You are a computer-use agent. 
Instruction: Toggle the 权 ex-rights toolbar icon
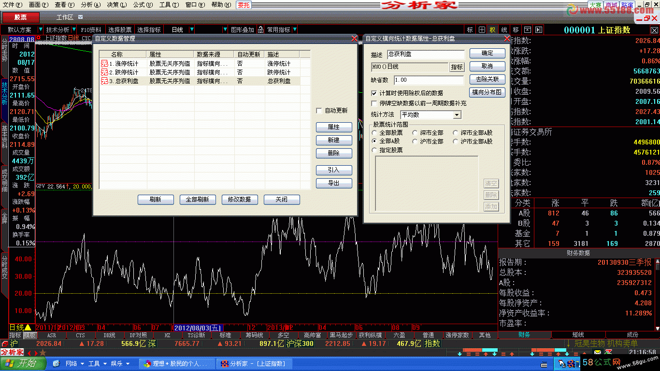click(493, 29)
